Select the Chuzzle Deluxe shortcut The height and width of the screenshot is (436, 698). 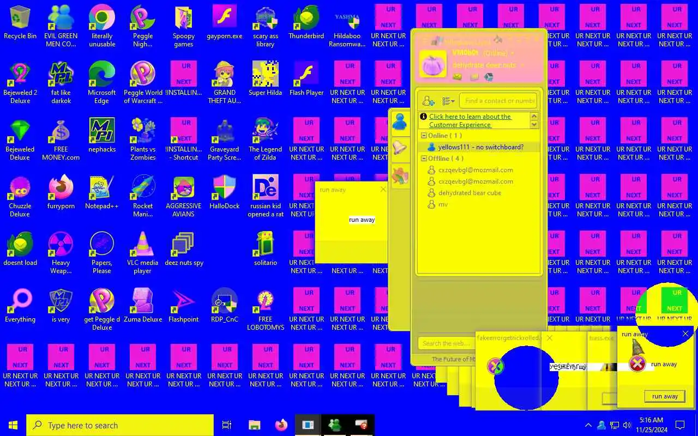click(20, 196)
